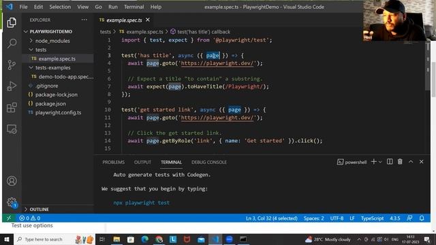Open Google Chrome from the taskbar
The width and height of the screenshot is (436, 245).
(159, 240)
